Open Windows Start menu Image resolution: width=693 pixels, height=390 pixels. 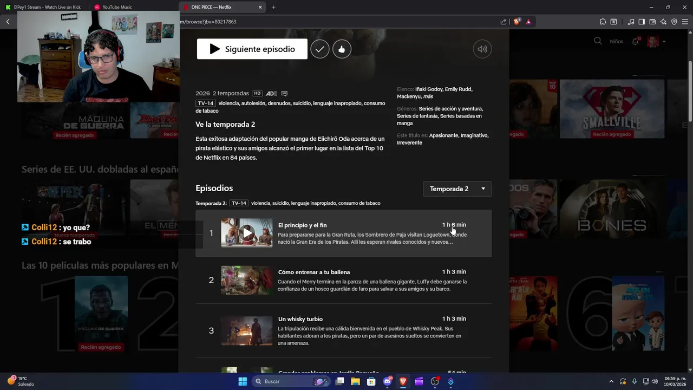point(243,381)
